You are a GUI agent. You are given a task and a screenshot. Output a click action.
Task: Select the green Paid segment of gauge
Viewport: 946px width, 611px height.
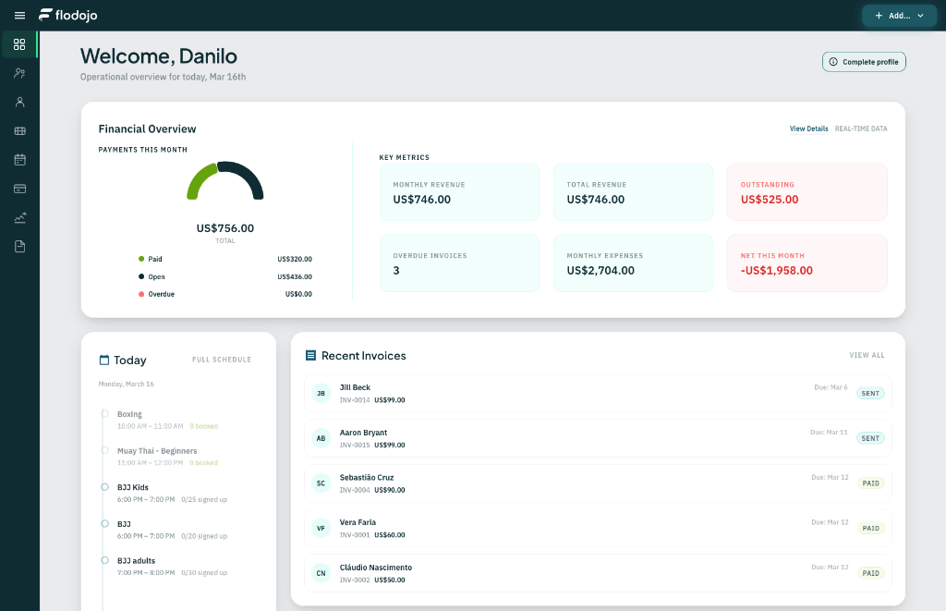(200, 180)
